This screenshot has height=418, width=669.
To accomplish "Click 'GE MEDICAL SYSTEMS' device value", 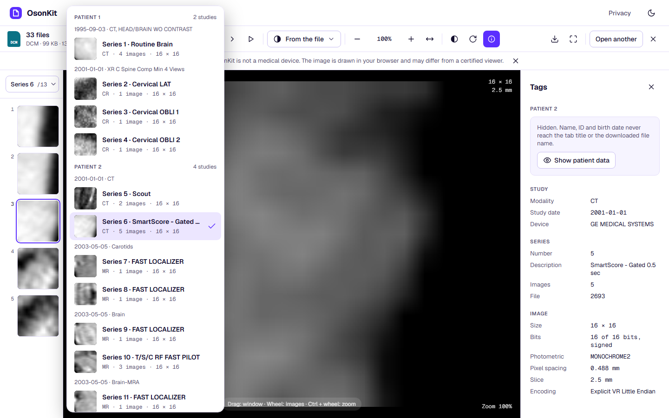I will [622, 224].
